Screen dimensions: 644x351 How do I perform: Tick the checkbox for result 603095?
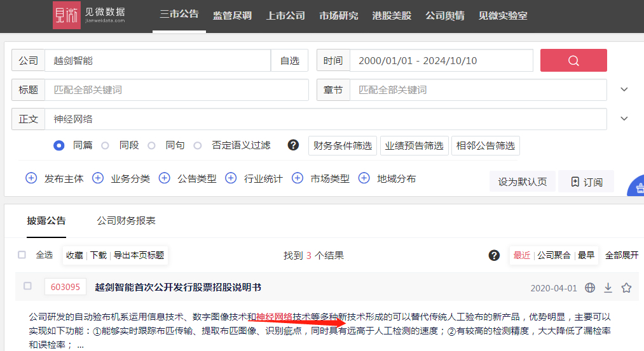point(27,286)
